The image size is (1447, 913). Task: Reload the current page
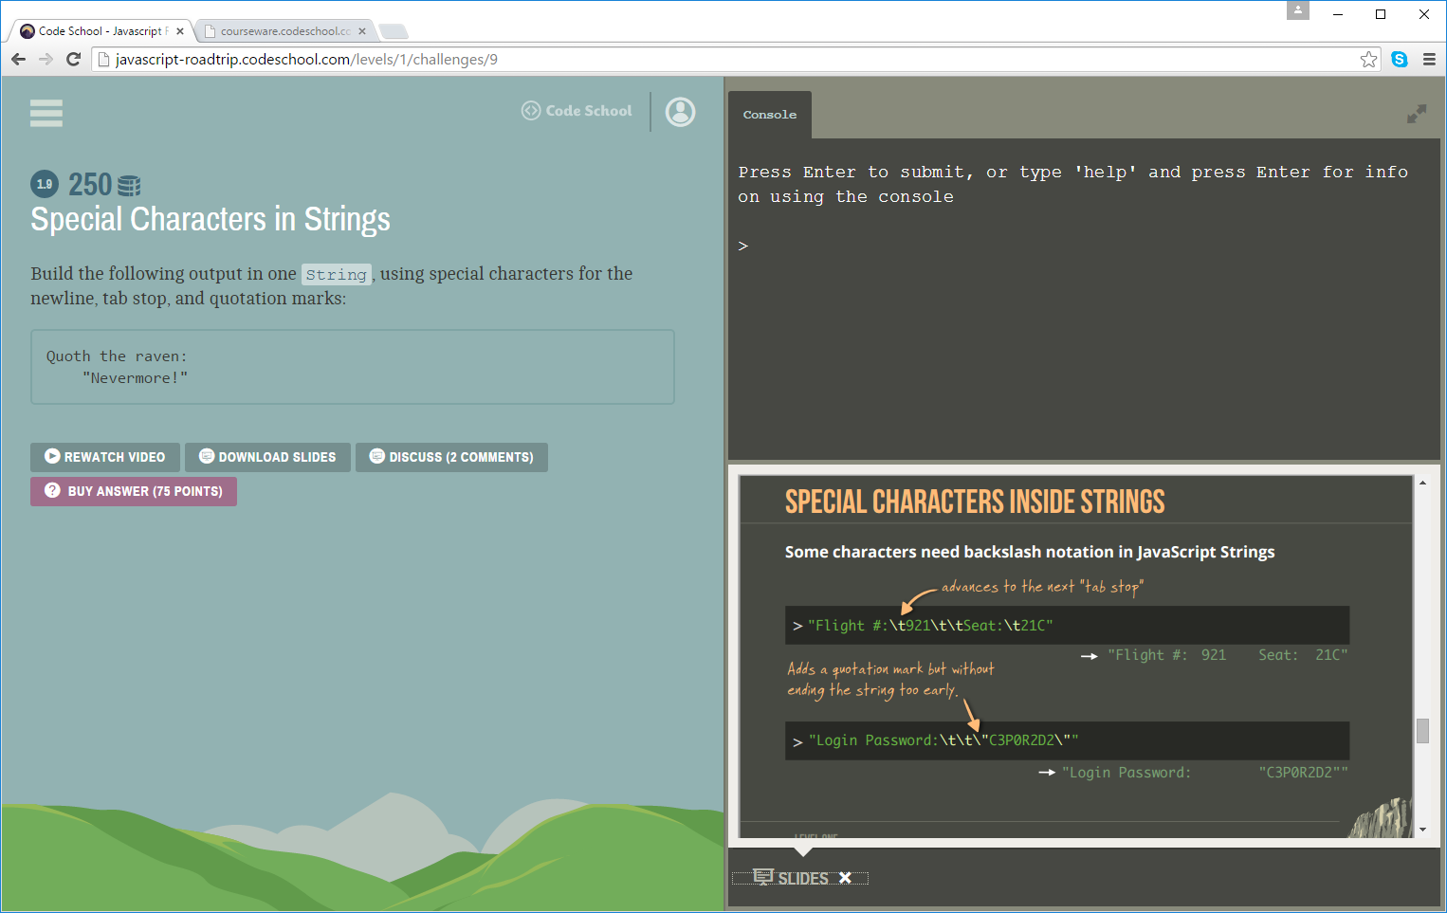click(x=74, y=59)
